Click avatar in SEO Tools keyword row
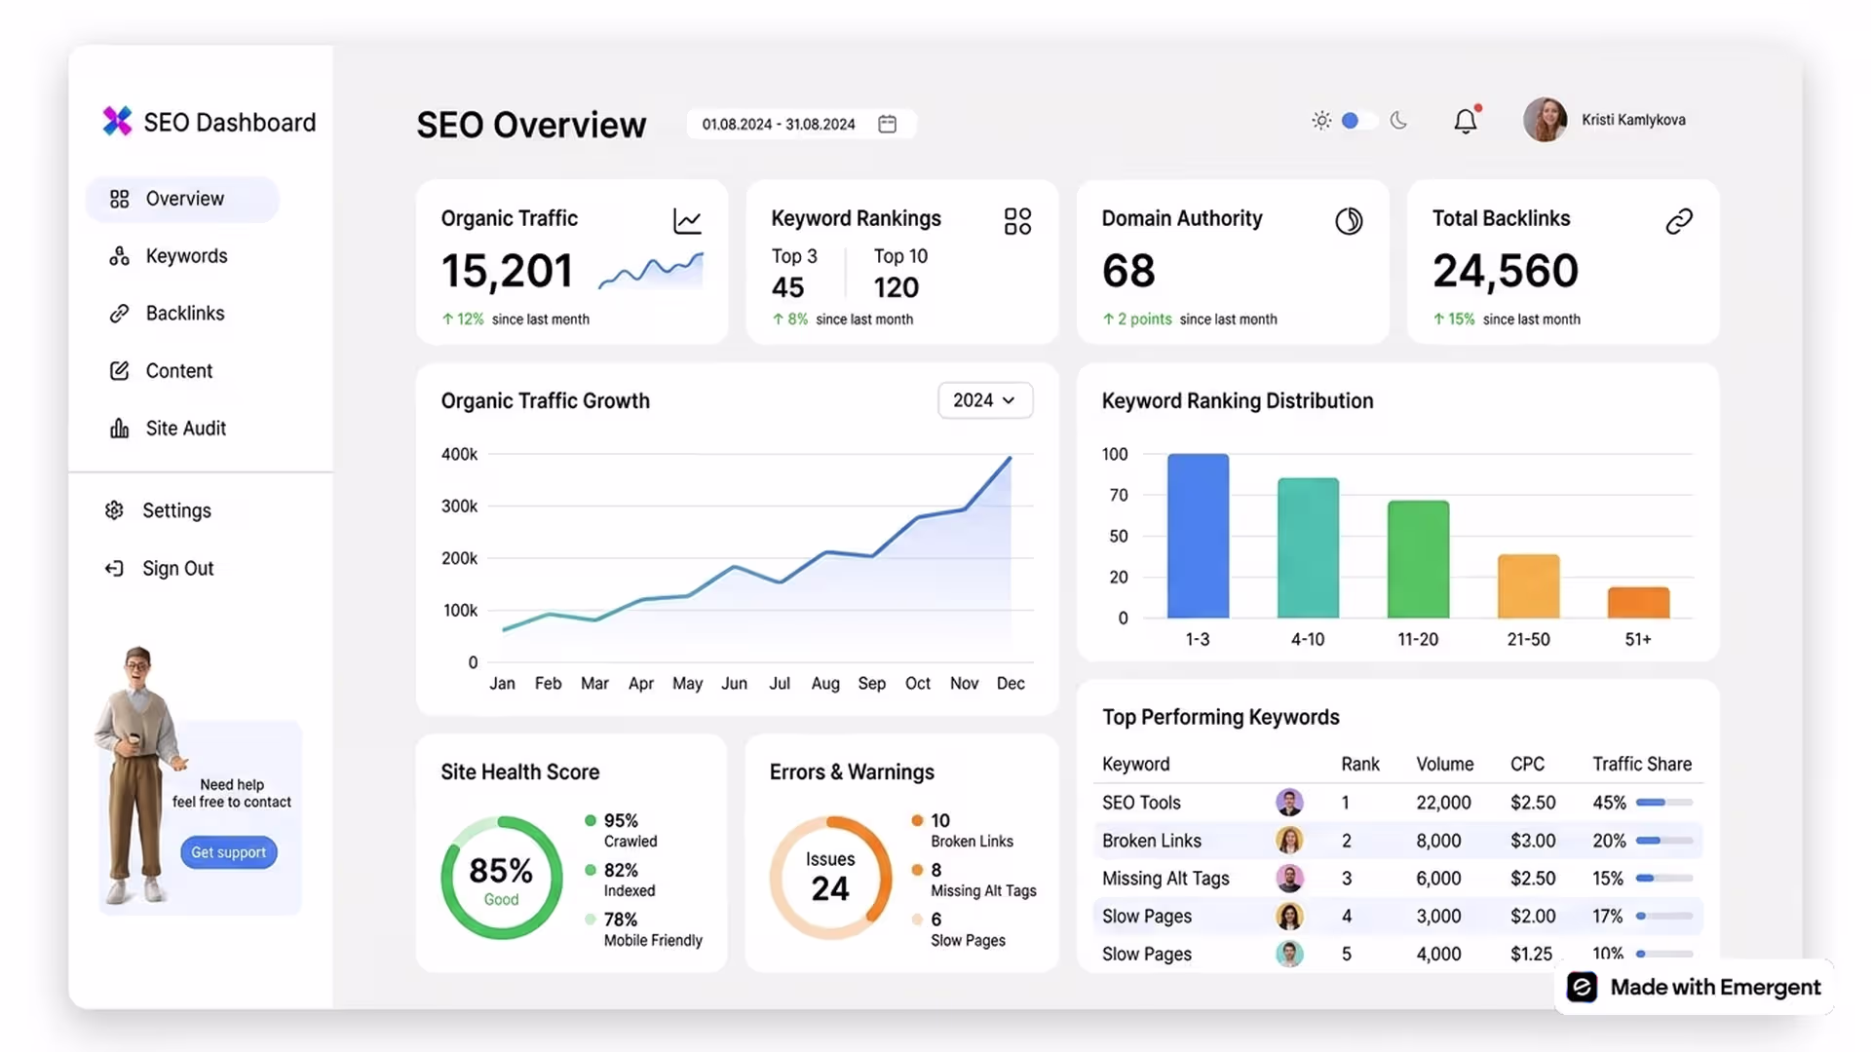The height and width of the screenshot is (1052, 1871). [x=1289, y=803]
